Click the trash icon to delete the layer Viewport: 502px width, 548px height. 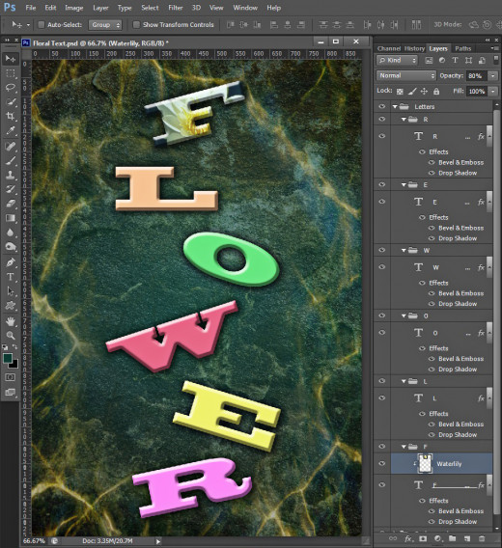click(x=482, y=539)
